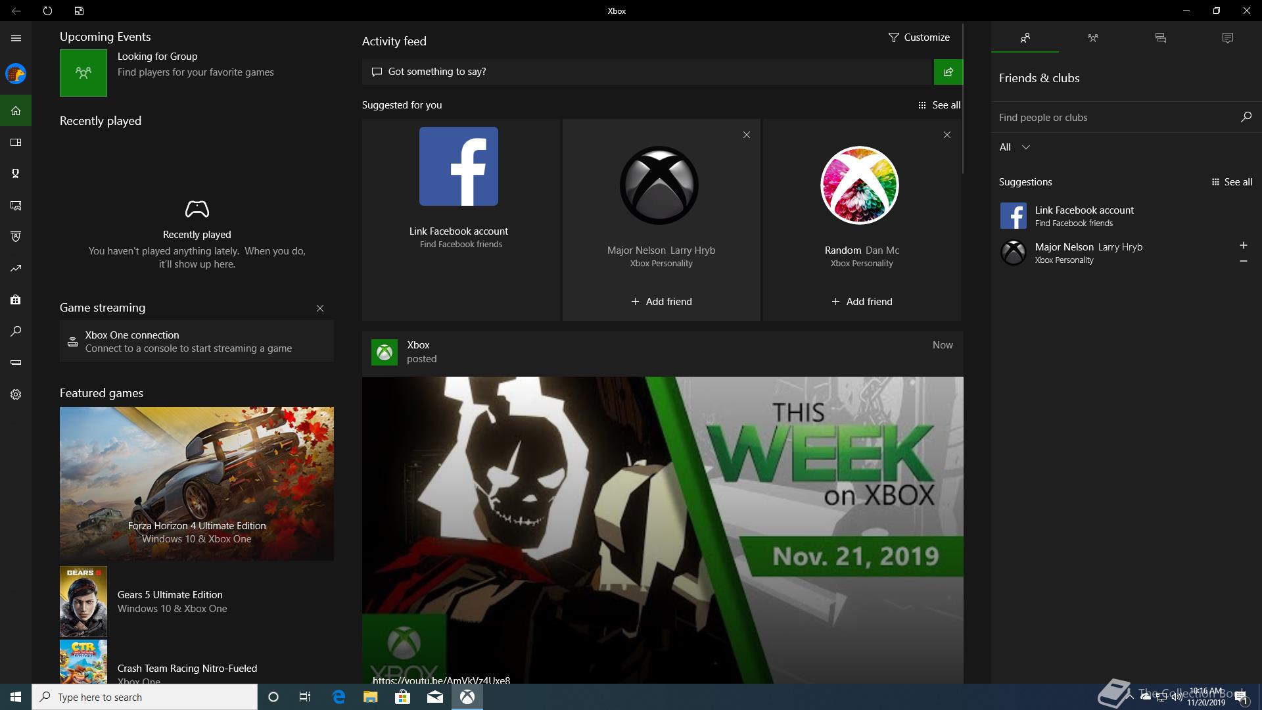The image size is (1262, 710).
Task: Open File Explorer from the taskbar
Action: (370, 697)
